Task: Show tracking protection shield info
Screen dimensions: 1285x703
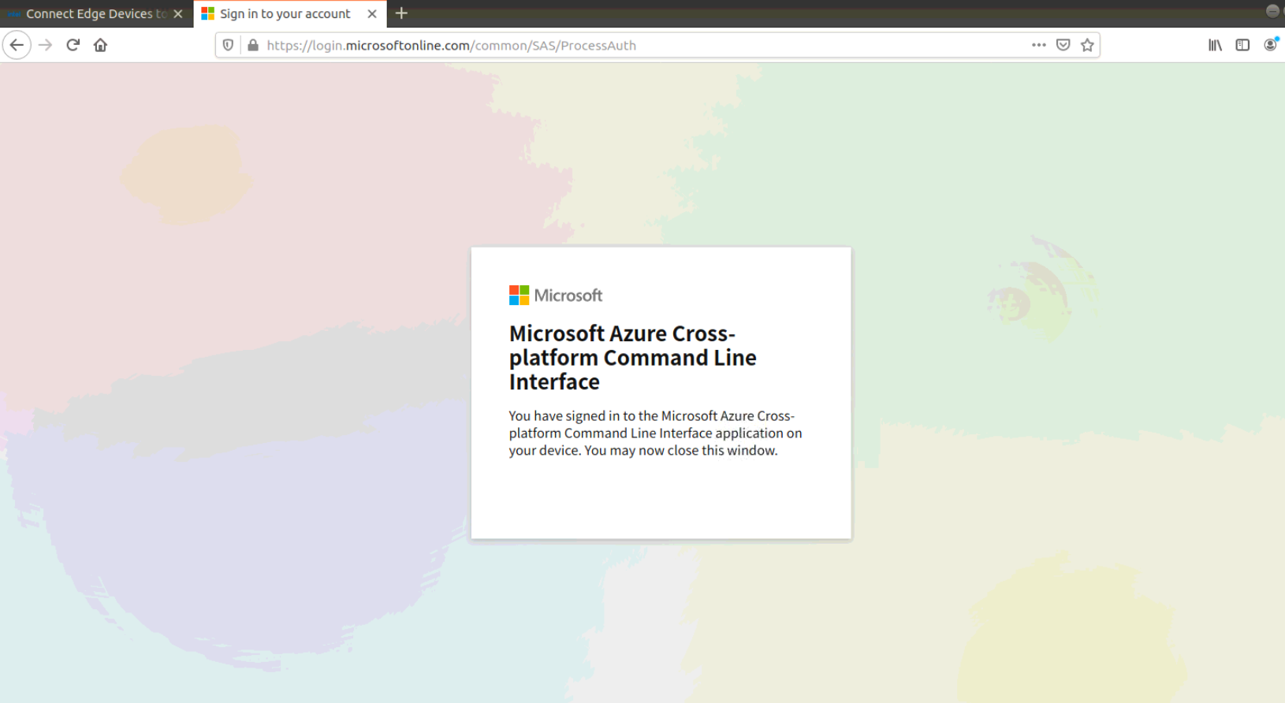Action: click(x=228, y=45)
